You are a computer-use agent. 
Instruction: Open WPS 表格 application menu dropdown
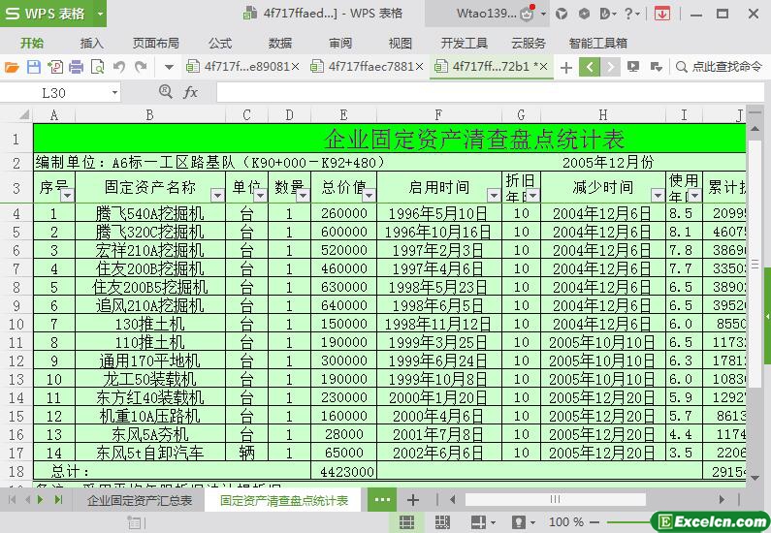click(100, 14)
